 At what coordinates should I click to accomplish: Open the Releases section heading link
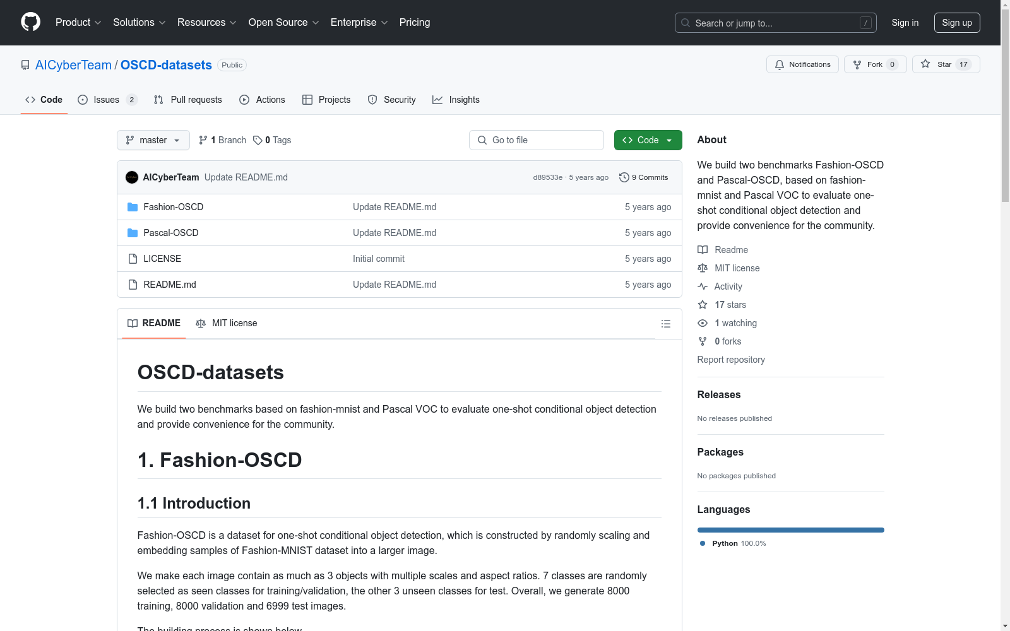point(719,394)
